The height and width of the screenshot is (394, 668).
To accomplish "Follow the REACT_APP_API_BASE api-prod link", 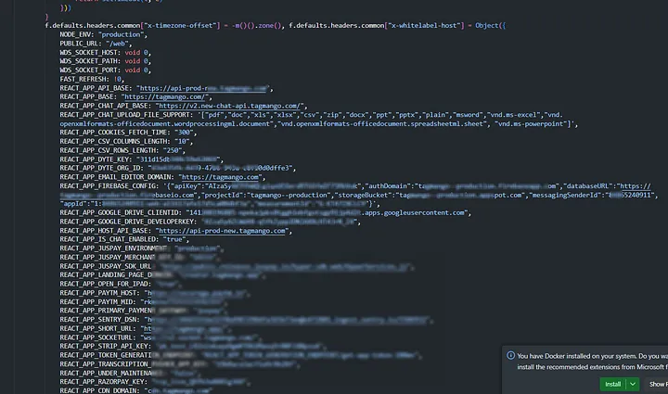I will coord(203,88).
